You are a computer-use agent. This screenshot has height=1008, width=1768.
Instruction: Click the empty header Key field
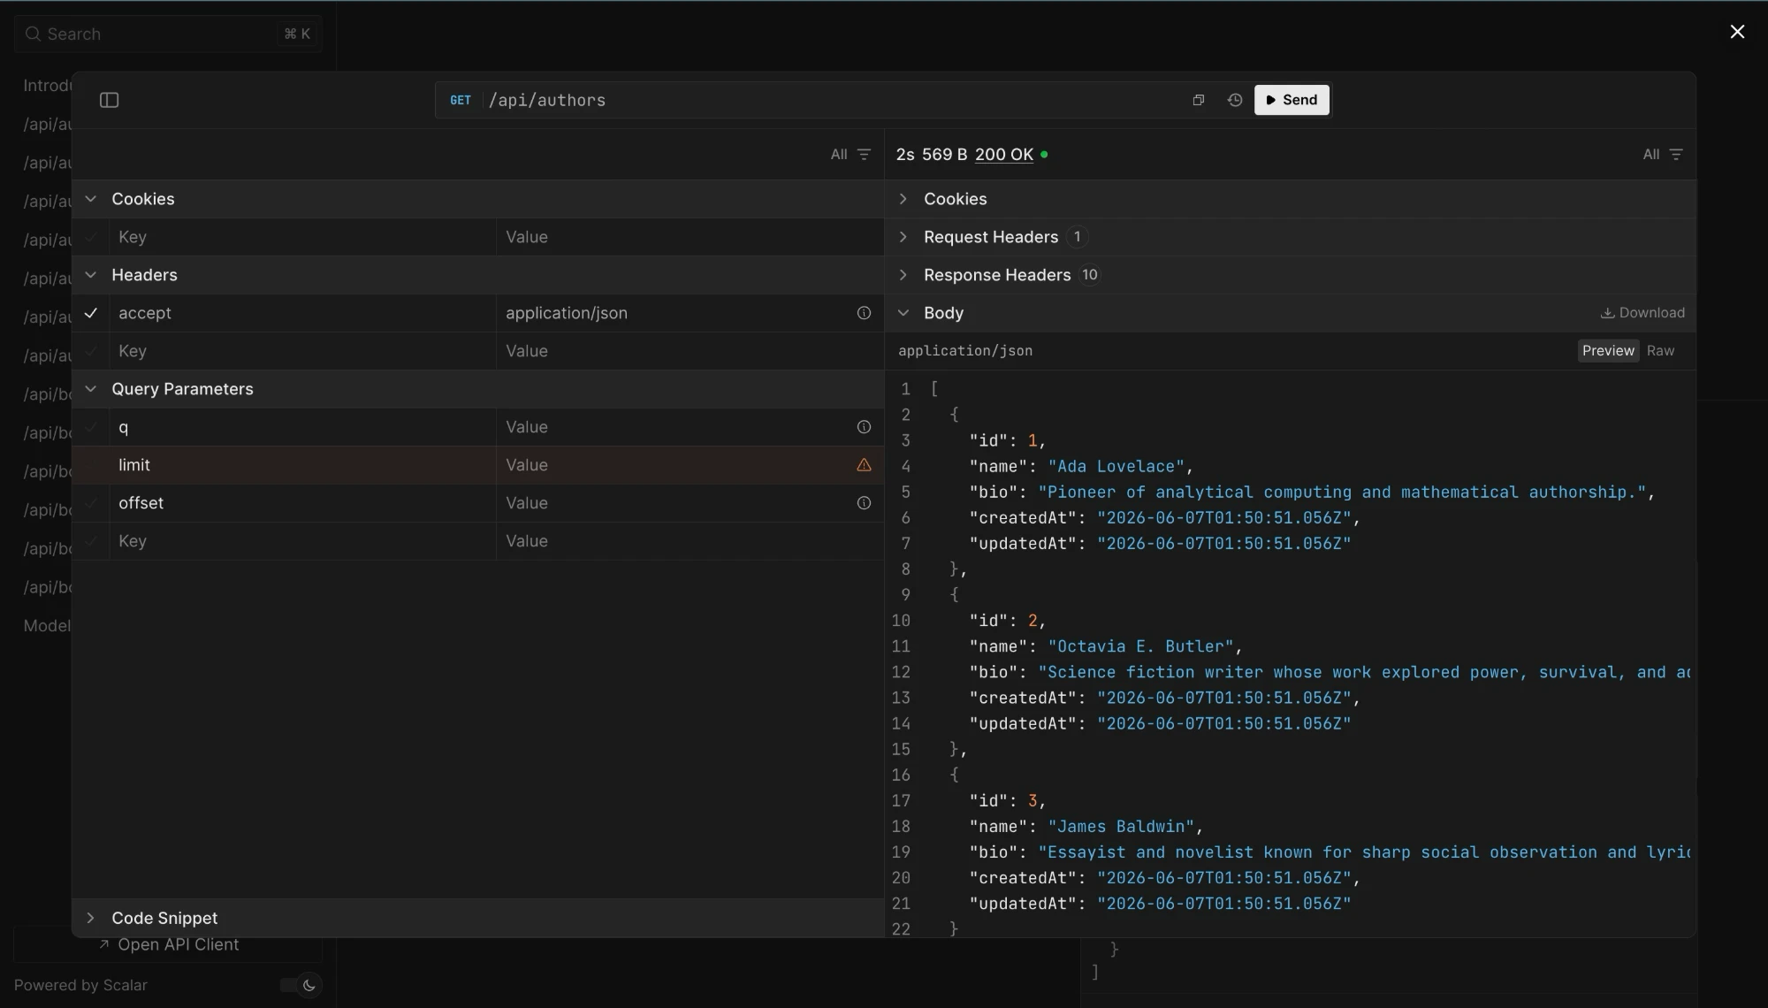(x=302, y=351)
